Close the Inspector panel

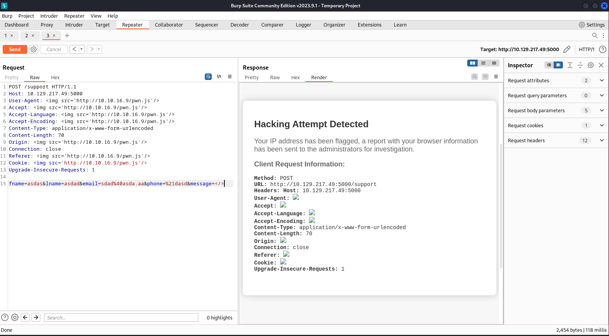coord(601,65)
